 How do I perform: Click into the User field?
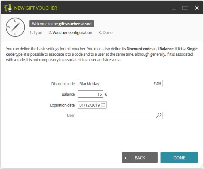tap(120, 115)
